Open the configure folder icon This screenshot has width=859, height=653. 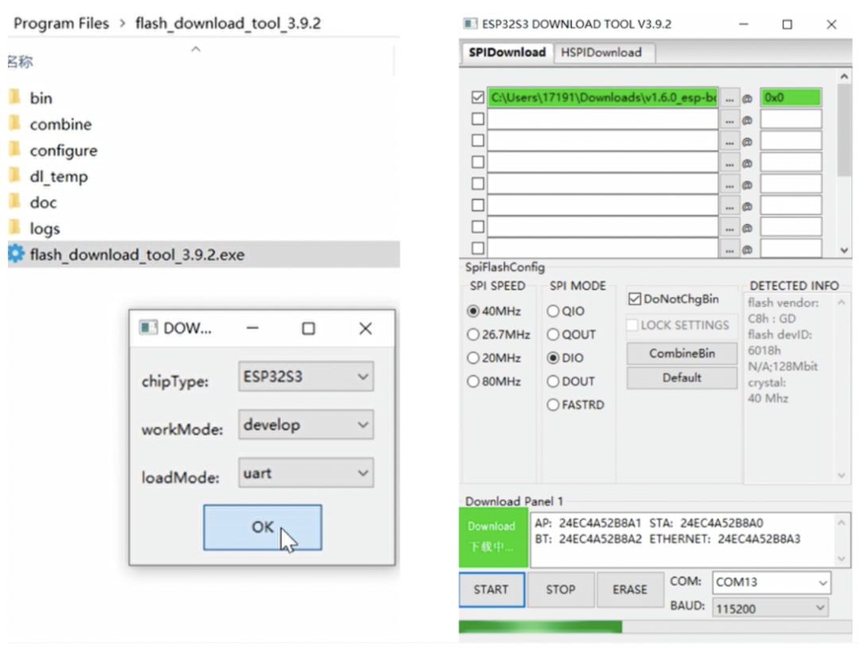[15, 149]
